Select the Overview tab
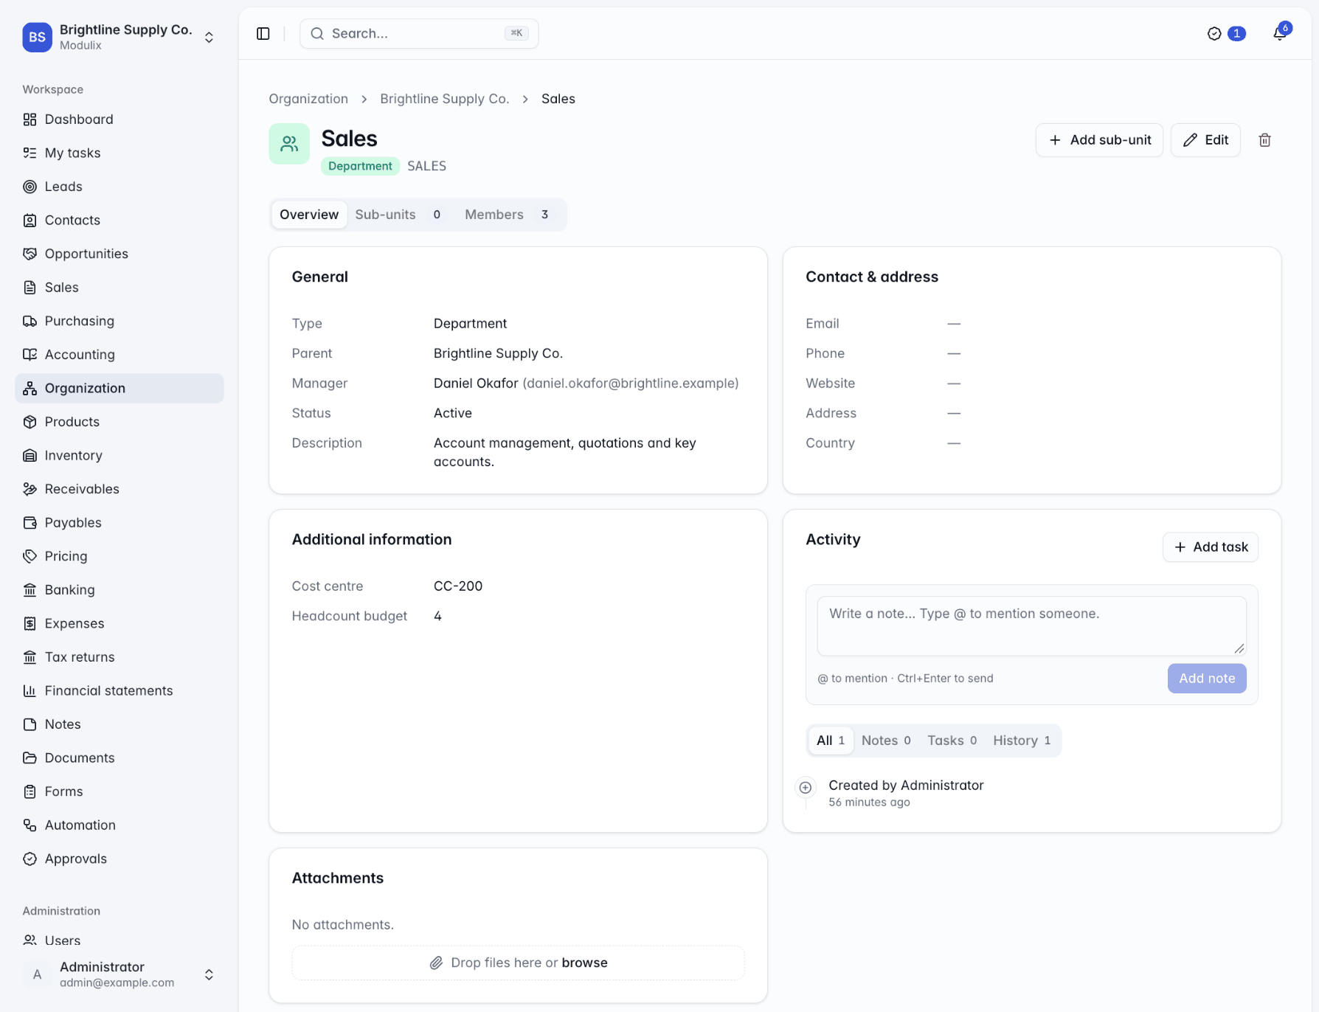 coord(309,215)
